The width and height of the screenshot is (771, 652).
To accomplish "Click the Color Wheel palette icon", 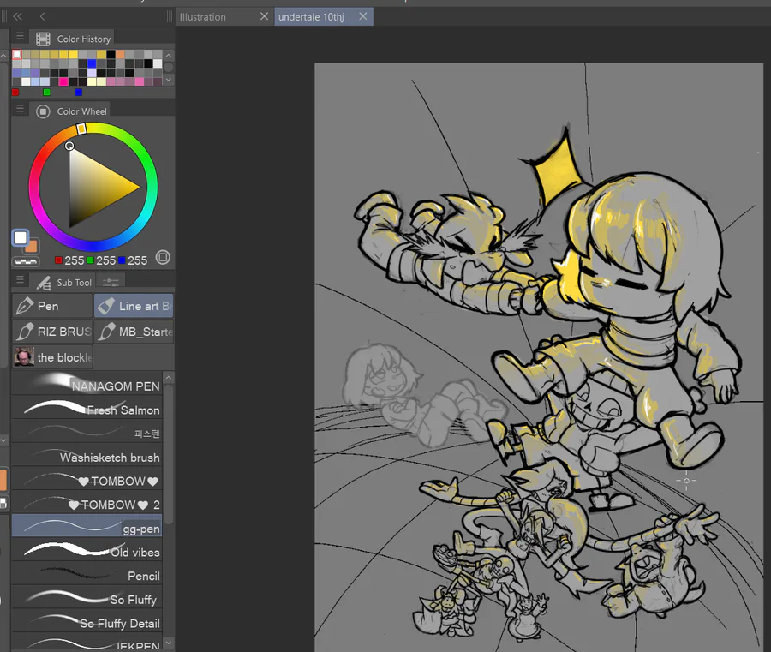I will [44, 111].
